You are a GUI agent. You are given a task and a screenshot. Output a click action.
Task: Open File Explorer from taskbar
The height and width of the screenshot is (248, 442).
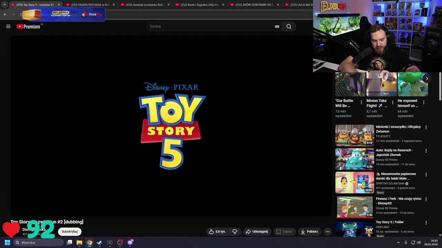(x=79, y=242)
